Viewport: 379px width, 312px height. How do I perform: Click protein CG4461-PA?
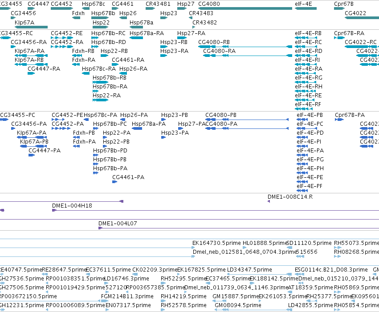pyautogui.click(x=128, y=177)
